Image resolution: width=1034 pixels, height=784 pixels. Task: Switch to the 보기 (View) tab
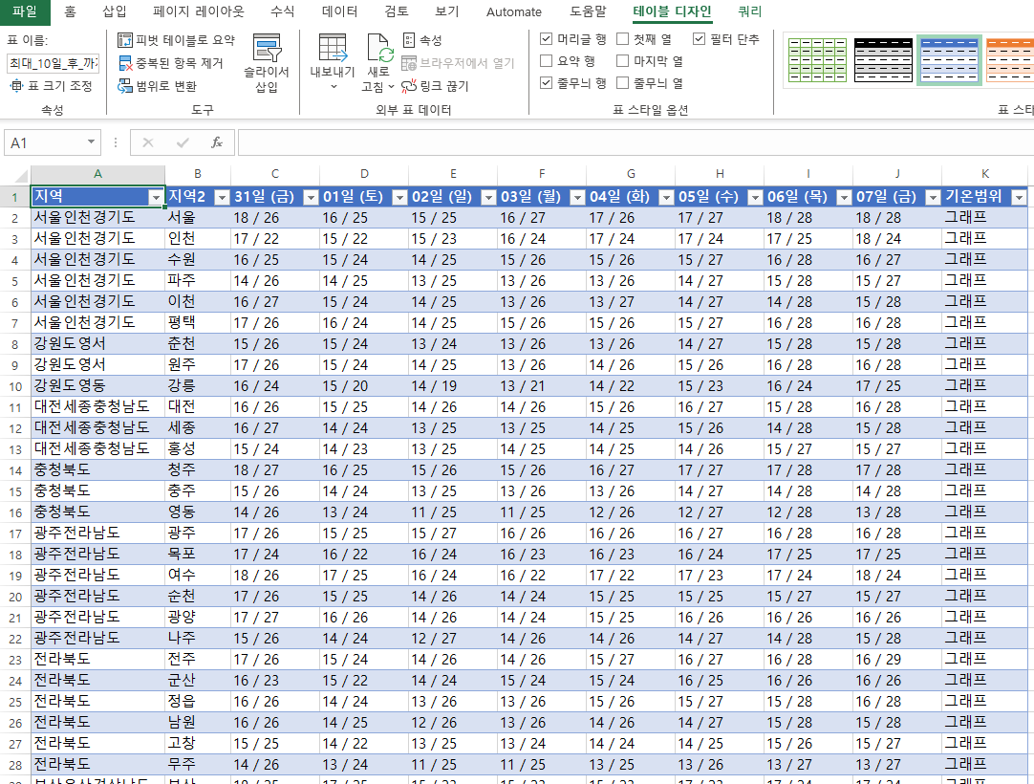click(447, 11)
